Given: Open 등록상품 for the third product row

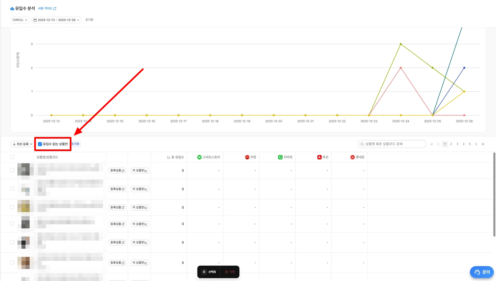Looking at the screenshot, I should coord(117,207).
